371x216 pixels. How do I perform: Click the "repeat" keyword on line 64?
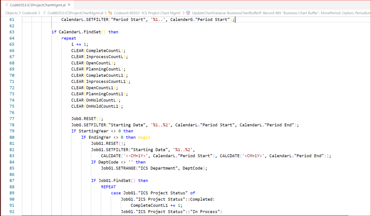tap(68, 38)
